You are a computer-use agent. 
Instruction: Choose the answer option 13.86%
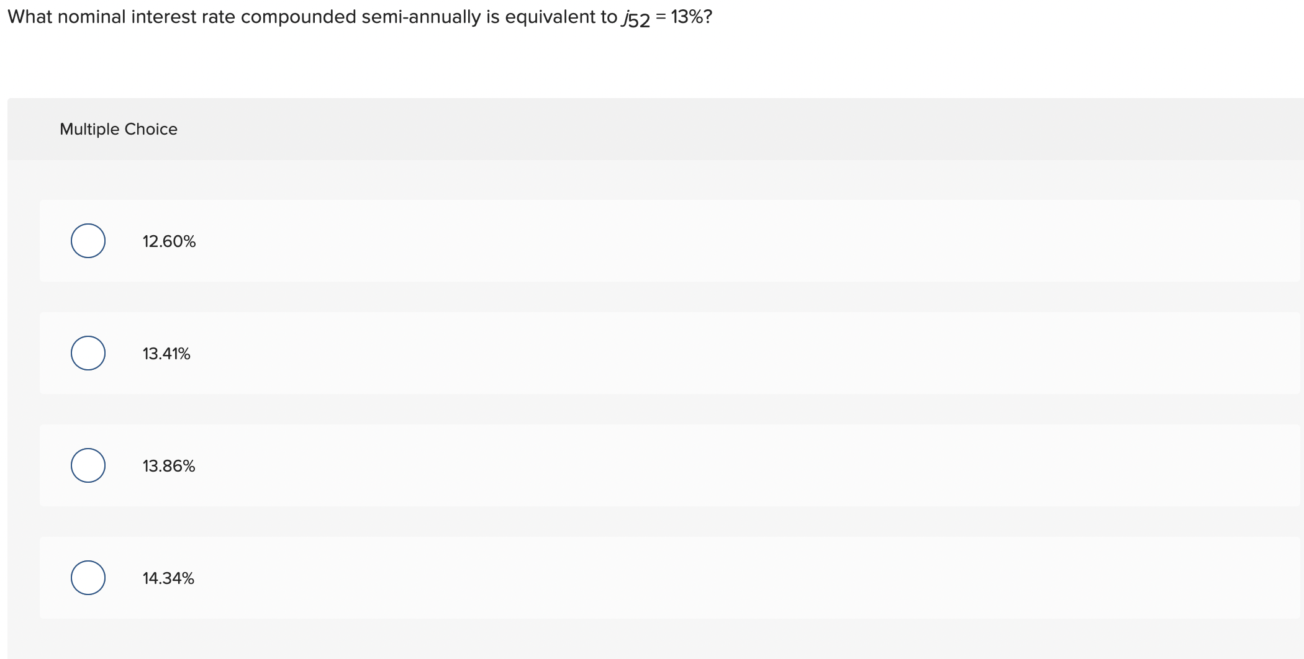[168, 465]
